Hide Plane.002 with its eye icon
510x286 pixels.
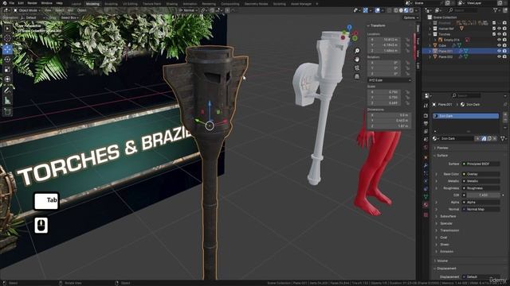click(x=500, y=56)
